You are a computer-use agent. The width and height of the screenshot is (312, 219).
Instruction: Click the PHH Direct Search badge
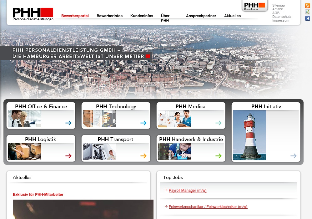254,5
